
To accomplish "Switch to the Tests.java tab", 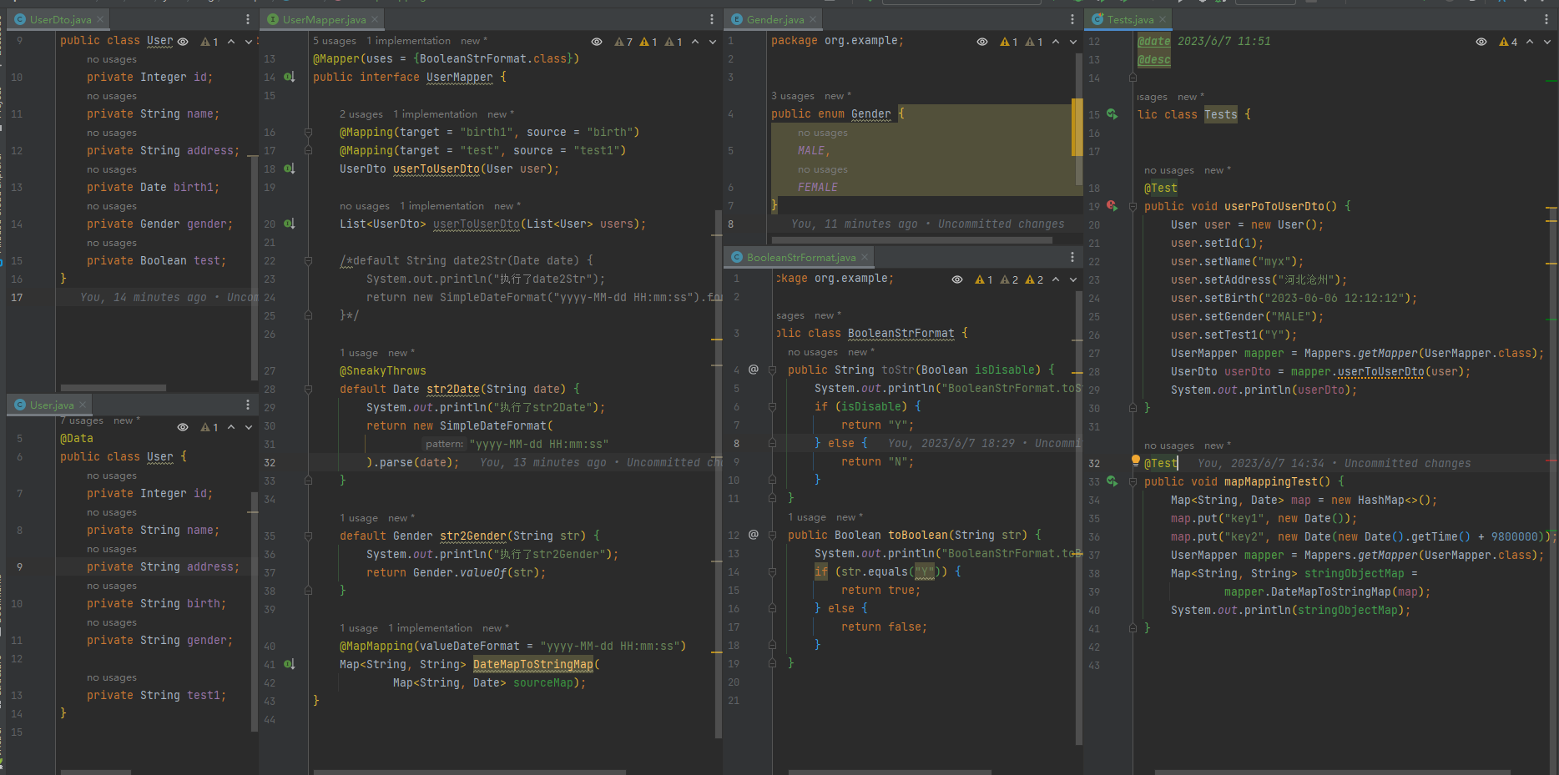I will [x=1129, y=19].
